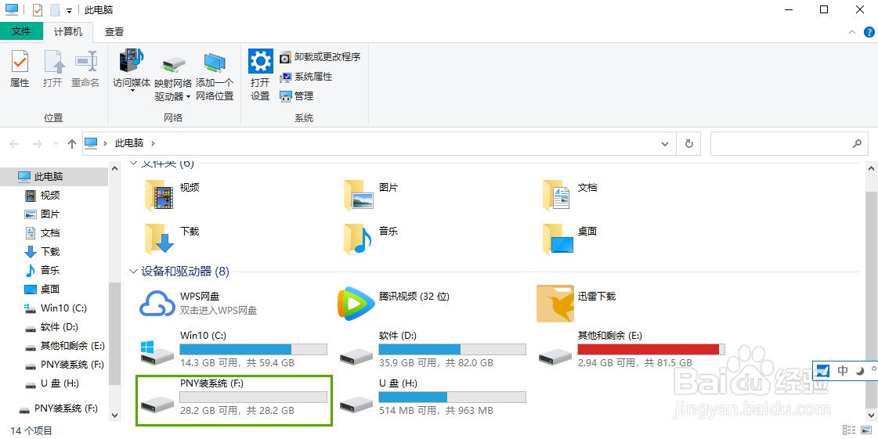878x439 pixels.
Task: Open the Access Media (访问媒体) icon
Action: (131, 63)
